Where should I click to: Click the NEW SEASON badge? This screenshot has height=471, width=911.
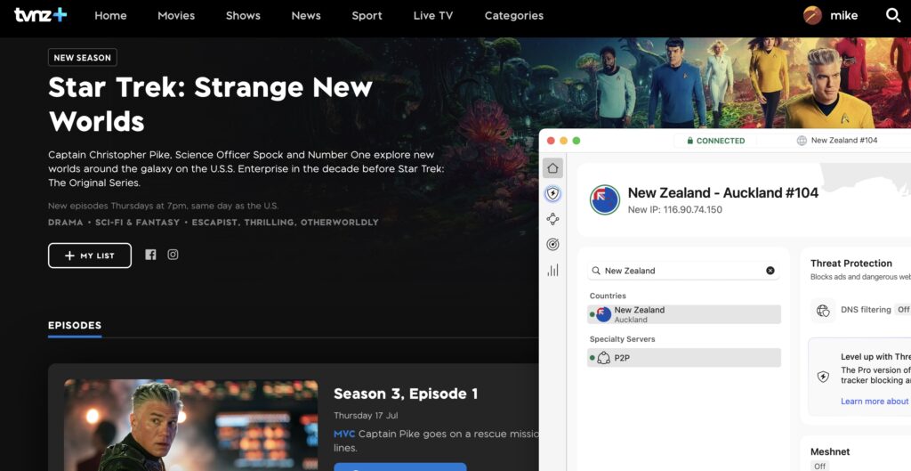[83, 58]
